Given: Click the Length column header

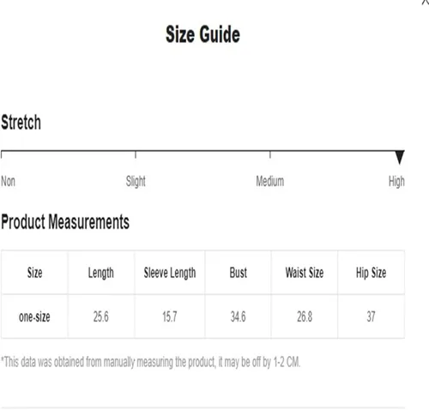Looking at the screenshot, I should [101, 273].
